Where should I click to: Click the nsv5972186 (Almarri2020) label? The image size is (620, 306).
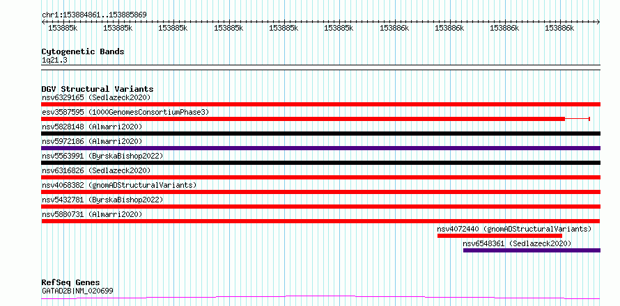(x=92, y=141)
